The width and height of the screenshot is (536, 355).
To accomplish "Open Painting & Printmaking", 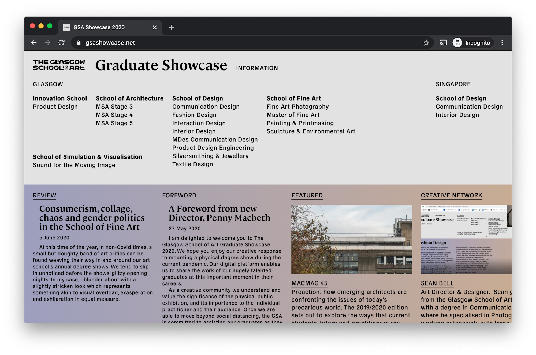I will [x=300, y=123].
